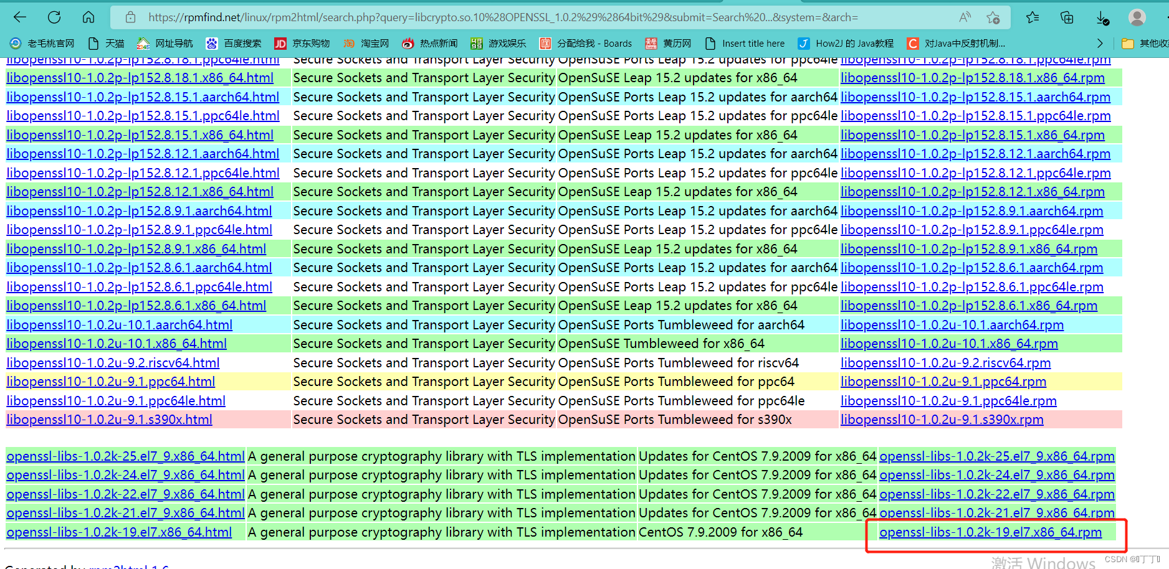
Task: Open libopenssl10-1.0.2p-lp152.8.18.1.x86_64.html link
Action: [x=140, y=78]
